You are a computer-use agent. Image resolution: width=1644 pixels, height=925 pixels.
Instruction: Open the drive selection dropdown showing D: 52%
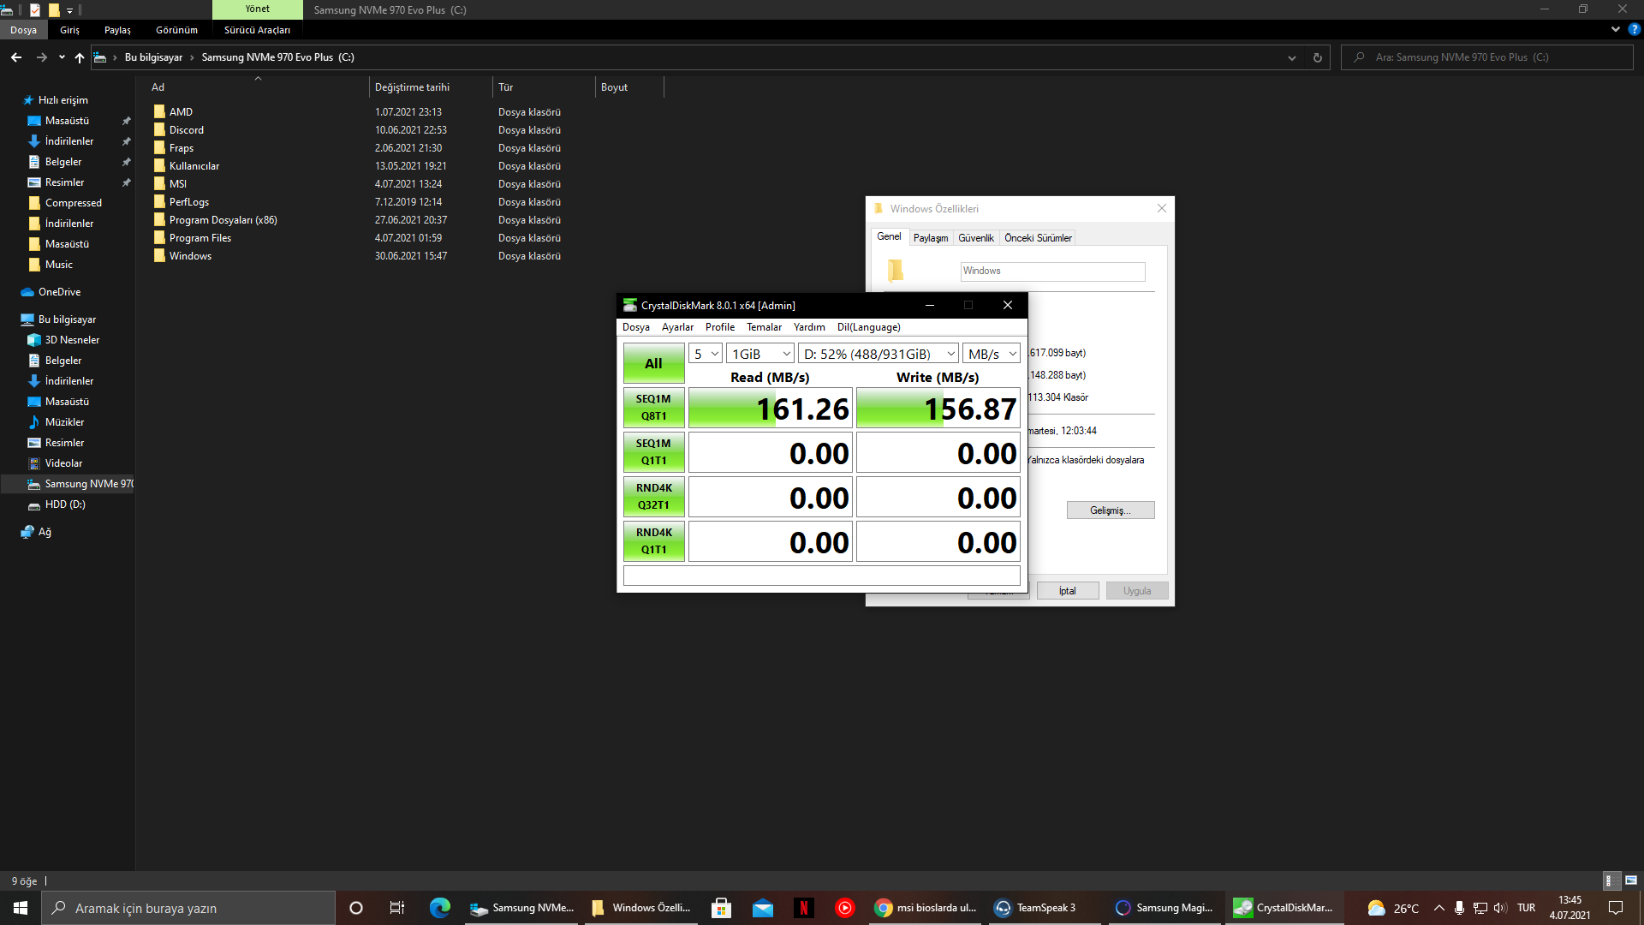coord(879,354)
